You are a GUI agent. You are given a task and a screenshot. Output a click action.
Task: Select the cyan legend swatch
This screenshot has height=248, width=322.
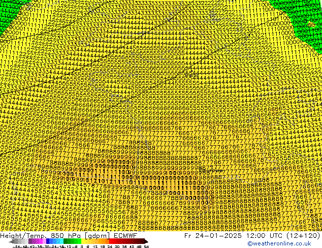pos(61,241)
